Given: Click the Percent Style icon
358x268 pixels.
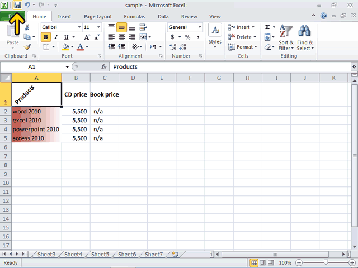Looking at the screenshot, I should coord(188,37).
